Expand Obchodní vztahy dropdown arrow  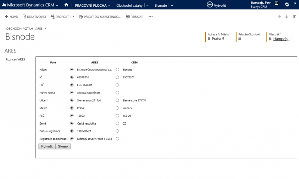tap(147, 6)
